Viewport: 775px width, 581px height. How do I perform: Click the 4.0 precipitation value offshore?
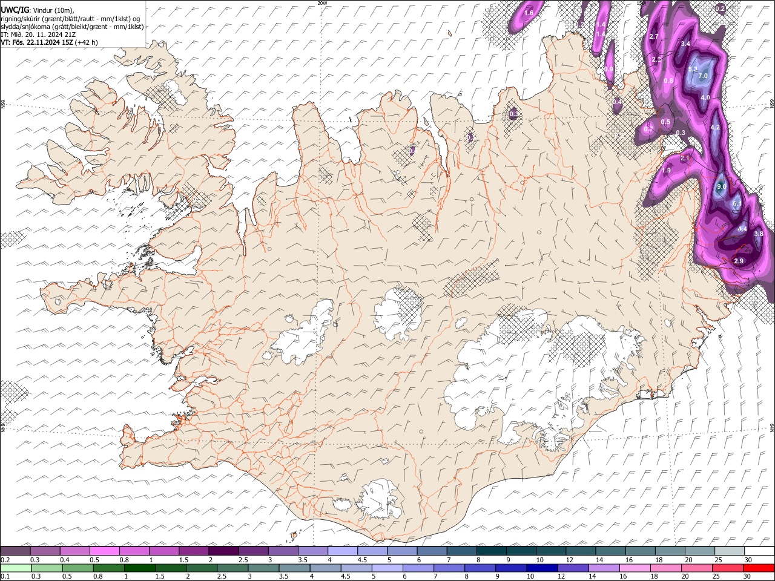pos(705,97)
